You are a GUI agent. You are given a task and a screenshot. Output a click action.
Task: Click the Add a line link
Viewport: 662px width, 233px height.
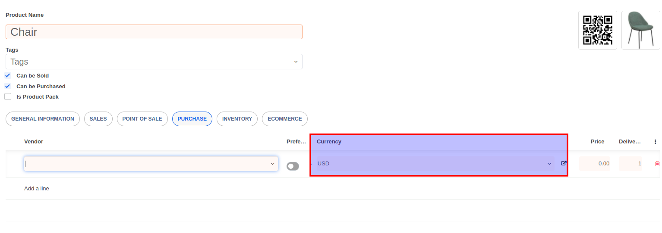[37, 189]
